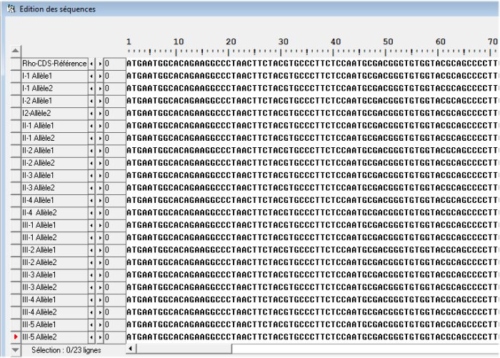This screenshot has width=500, height=358.
Task: Click the right shift arrow for Rho-CDS-Référence
Action: pyautogui.click(x=100, y=64)
